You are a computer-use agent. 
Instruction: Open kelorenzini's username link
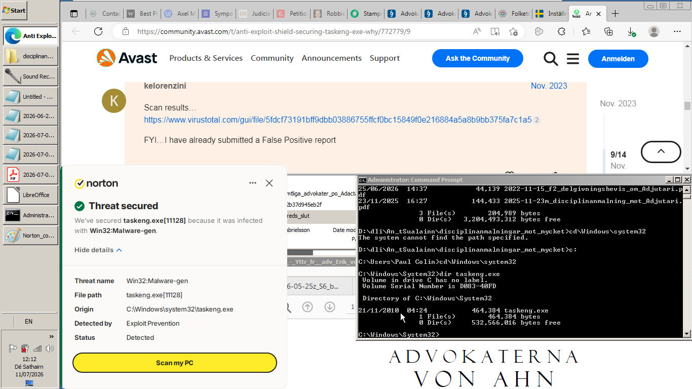tap(165, 86)
